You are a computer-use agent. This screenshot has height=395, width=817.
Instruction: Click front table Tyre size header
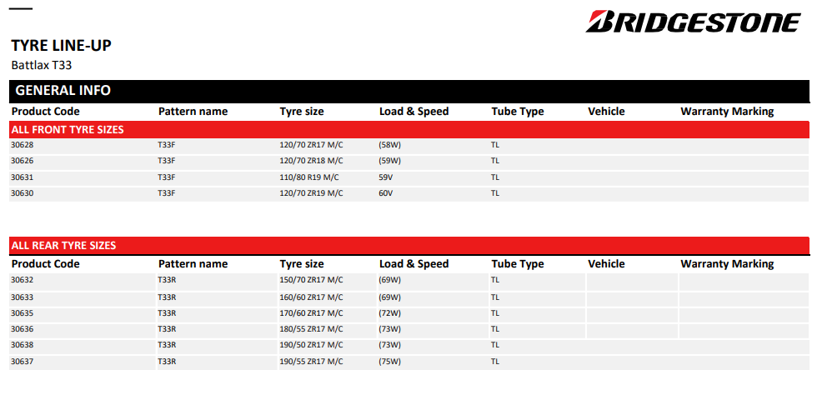[x=302, y=111]
